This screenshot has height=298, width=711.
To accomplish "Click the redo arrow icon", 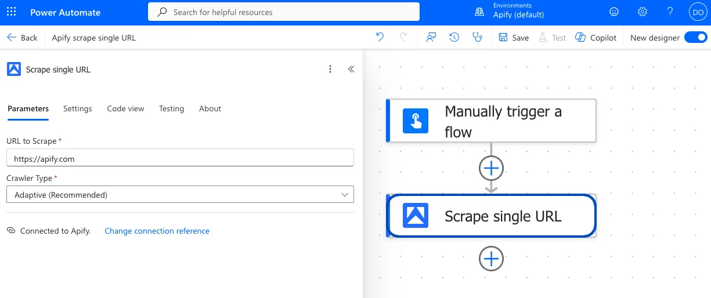I will [403, 37].
